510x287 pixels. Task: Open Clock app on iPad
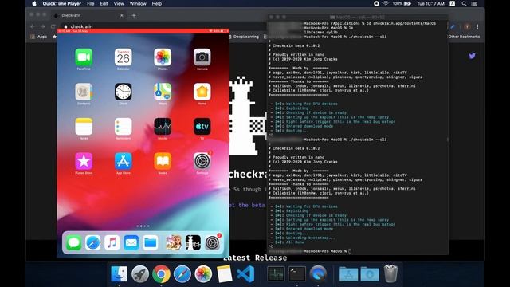click(124, 92)
